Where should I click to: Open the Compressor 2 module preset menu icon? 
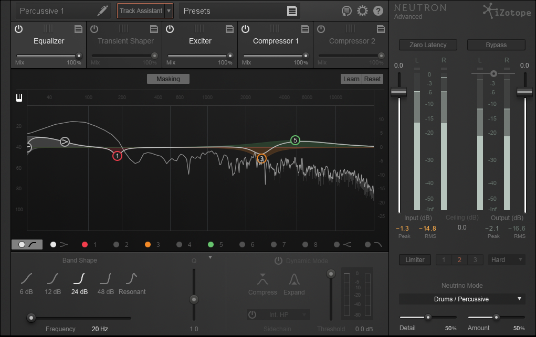coord(381,29)
